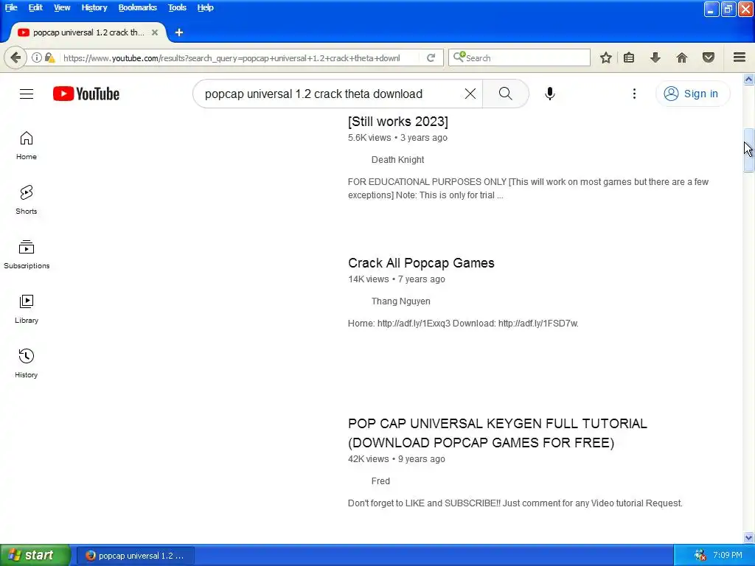Click the system tray security icon
Image resolution: width=755 pixels, height=566 pixels.
pos(700,556)
